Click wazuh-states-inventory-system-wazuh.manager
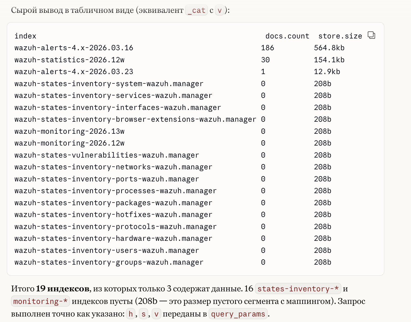The height and width of the screenshot is (322, 411). coord(109,84)
